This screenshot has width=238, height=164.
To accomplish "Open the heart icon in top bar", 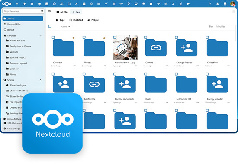I will click(x=158, y=4).
